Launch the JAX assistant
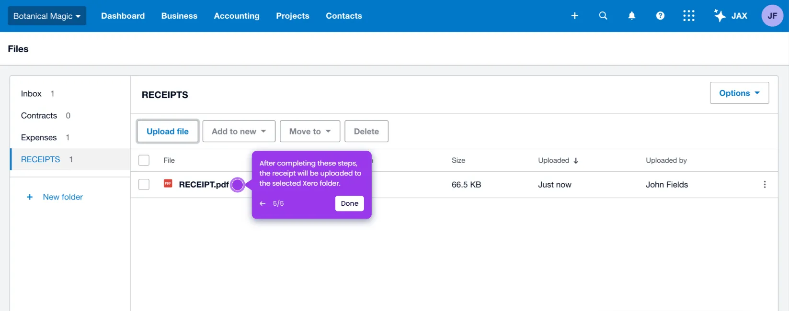This screenshot has width=789, height=311. 731,16
